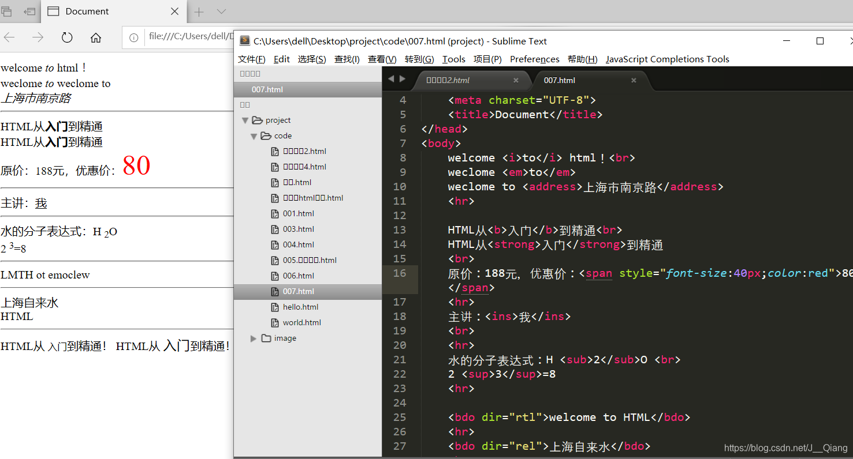Select the Document browser tab

point(113,12)
